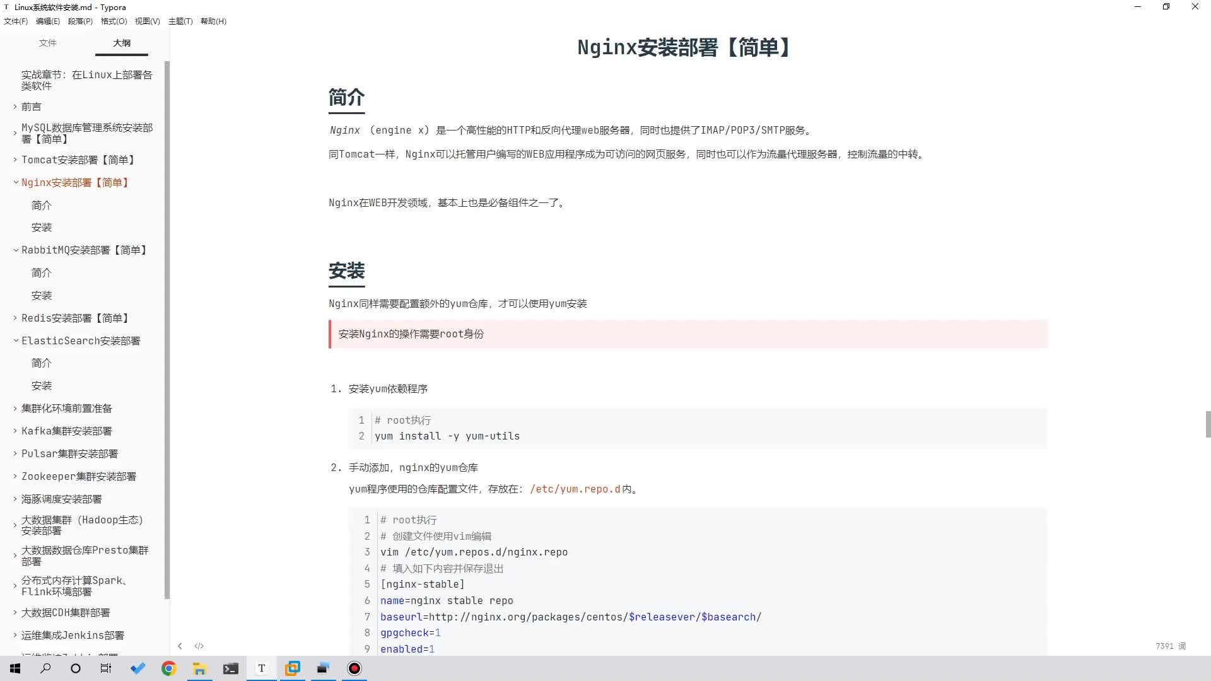Viewport: 1211px width, 681px height.
Task: Launch Google Chrome from taskbar
Action: tap(168, 668)
